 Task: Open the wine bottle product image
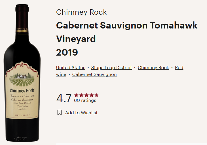coord(22,73)
